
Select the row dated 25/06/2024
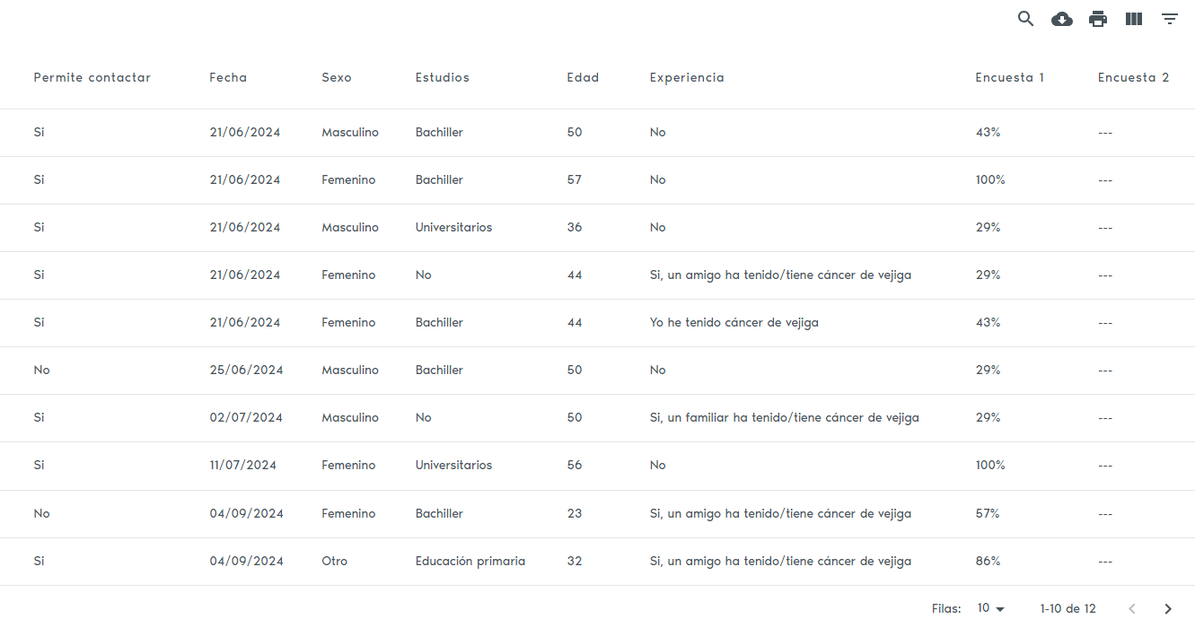coord(246,371)
